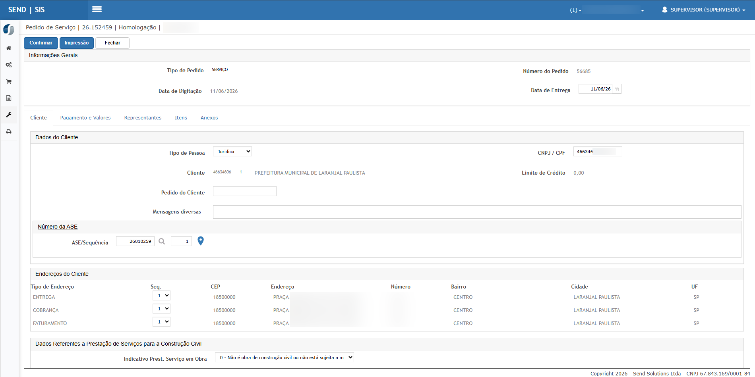Image resolution: width=755 pixels, height=377 pixels.
Task: Expand the (1) company selector dropdown
Action: tap(607, 10)
